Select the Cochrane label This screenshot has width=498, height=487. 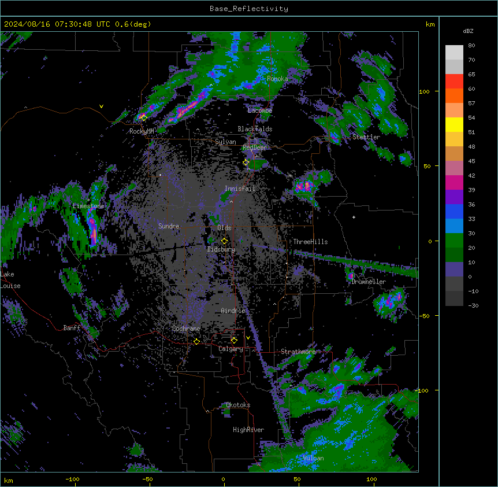coord(186,329)
